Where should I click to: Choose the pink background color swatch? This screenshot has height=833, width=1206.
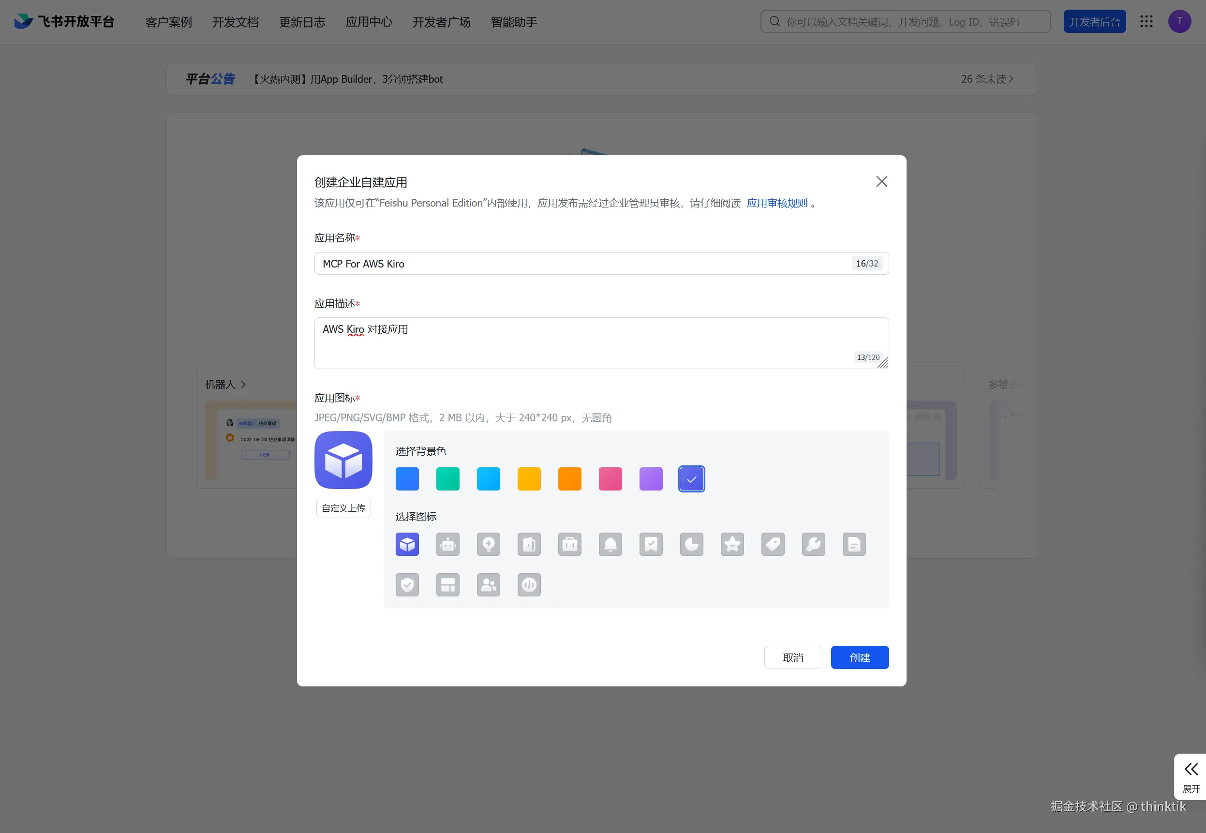tap(610, 479)
